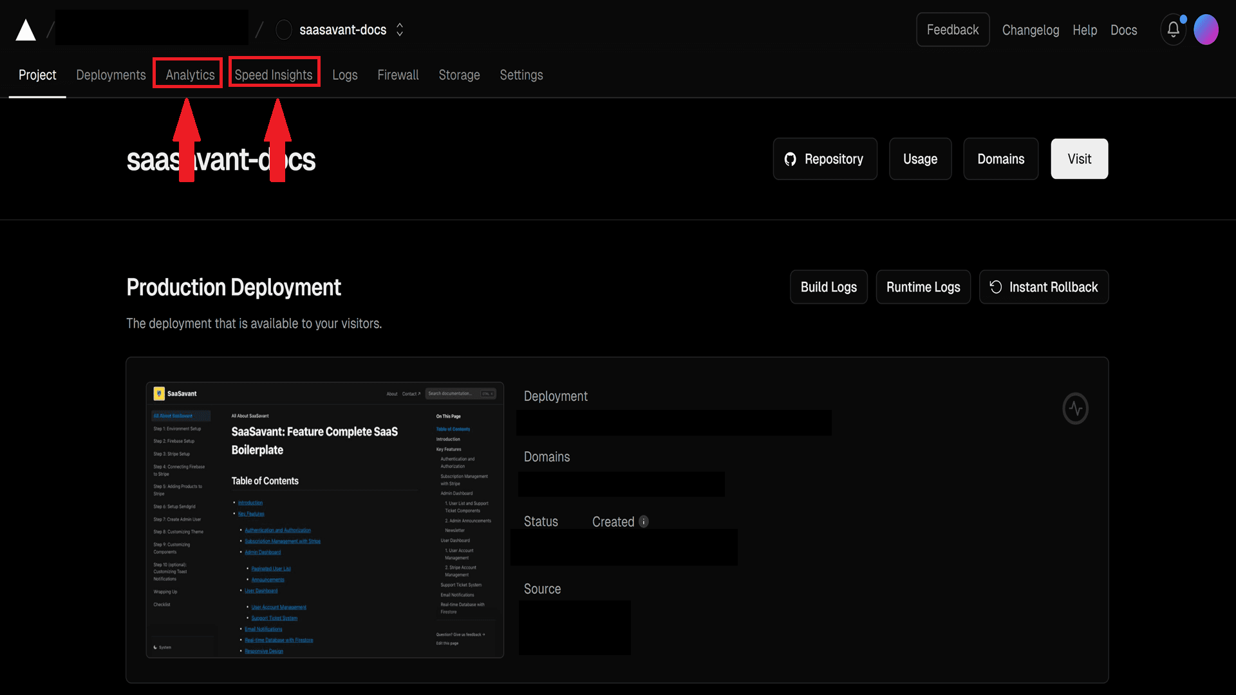Open the Analytics tab

coord(190,75)
